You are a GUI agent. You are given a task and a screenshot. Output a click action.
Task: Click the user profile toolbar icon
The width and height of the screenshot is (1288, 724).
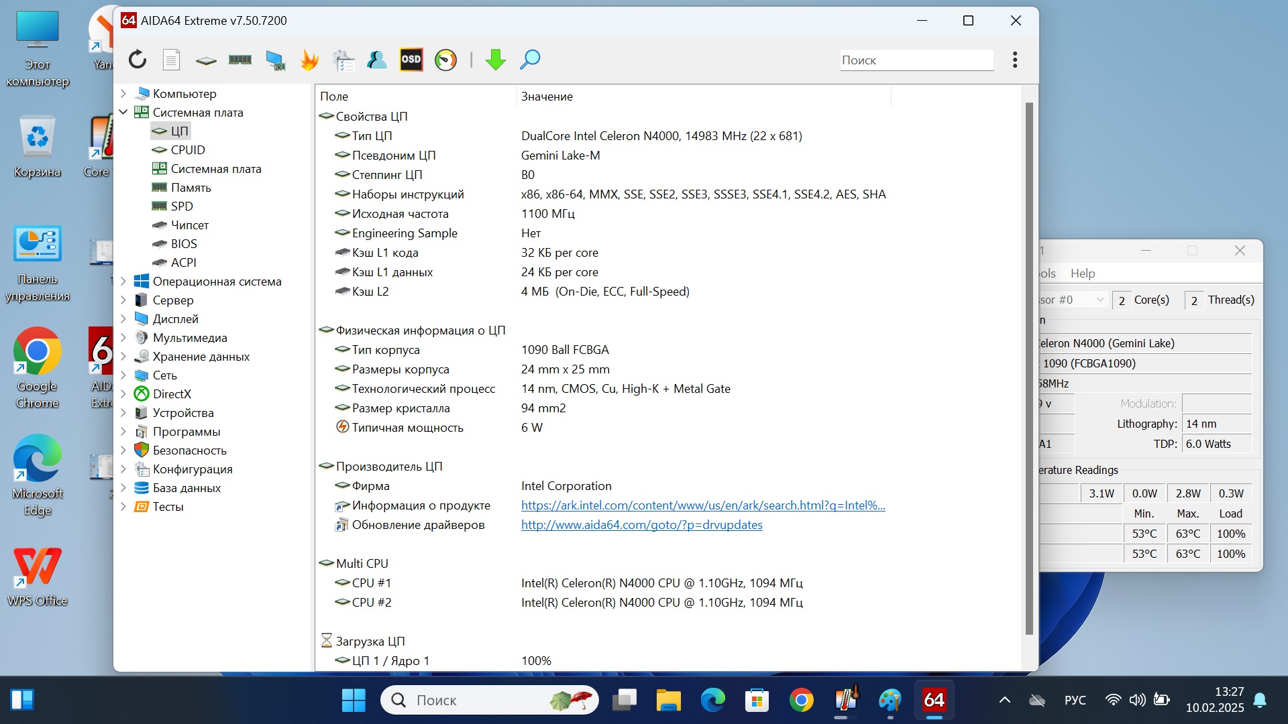[377, 60]
